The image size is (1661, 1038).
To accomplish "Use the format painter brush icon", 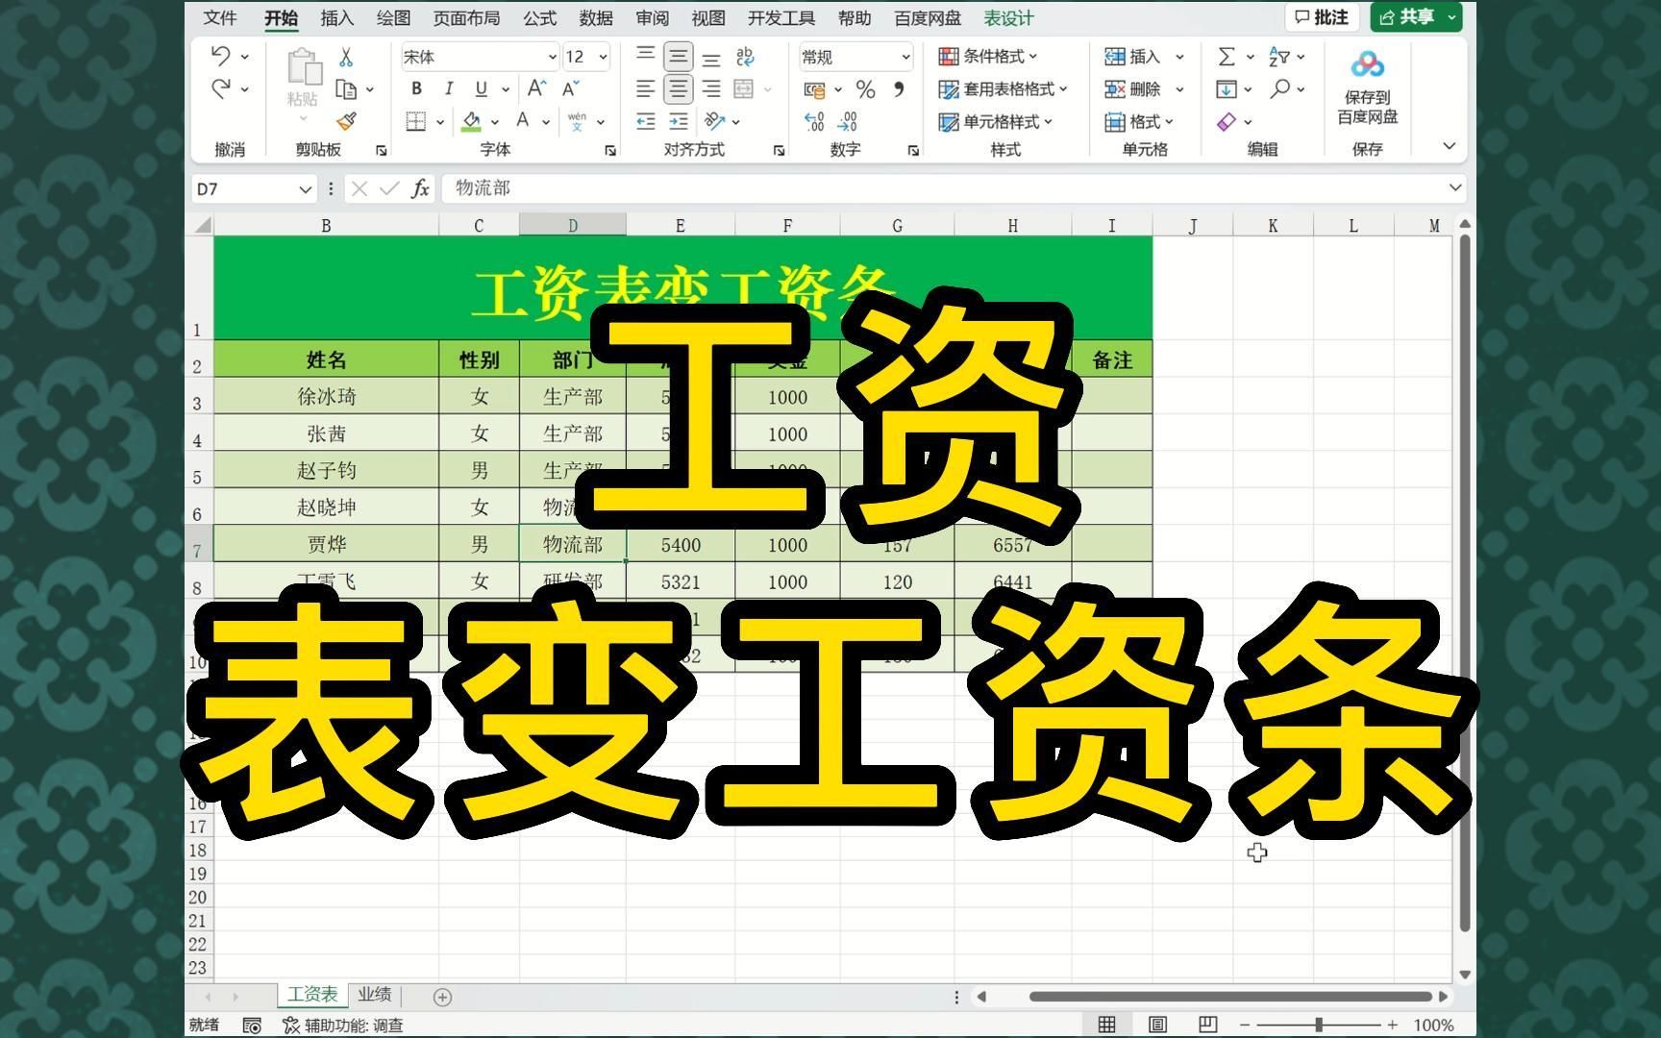I will [346, 121].
